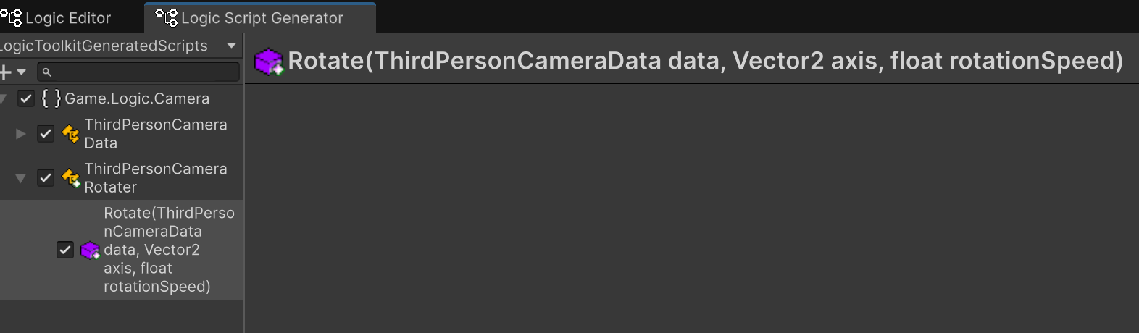
Task: Focus the search input field
Action: 145,72
